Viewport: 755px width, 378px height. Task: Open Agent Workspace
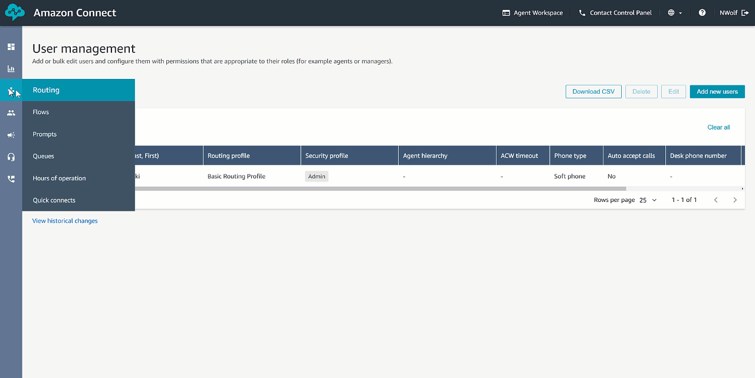[533, 12]
